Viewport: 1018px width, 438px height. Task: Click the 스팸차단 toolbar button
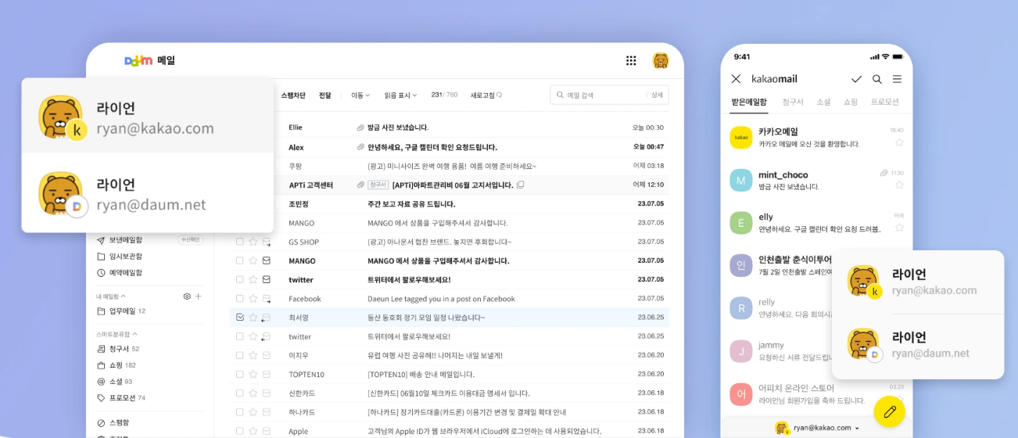293,95
